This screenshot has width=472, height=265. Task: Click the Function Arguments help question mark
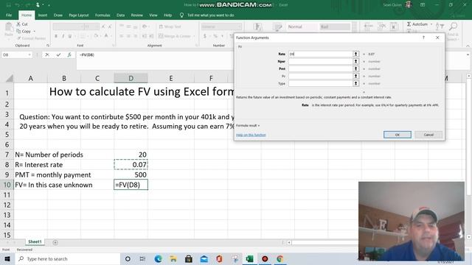423,38
